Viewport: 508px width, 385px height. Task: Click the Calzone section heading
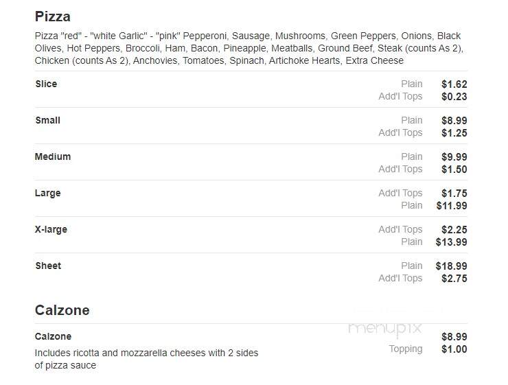click(62, 310)
